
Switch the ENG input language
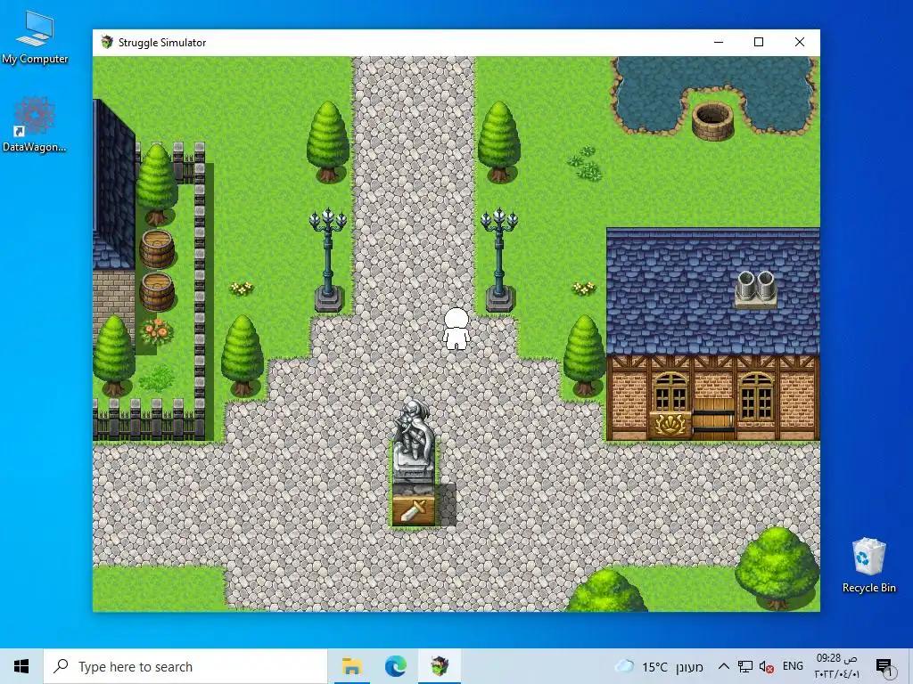793,666
